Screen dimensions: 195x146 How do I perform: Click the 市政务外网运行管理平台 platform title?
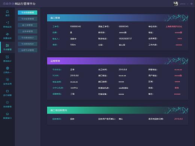click(x=19, y=4)
